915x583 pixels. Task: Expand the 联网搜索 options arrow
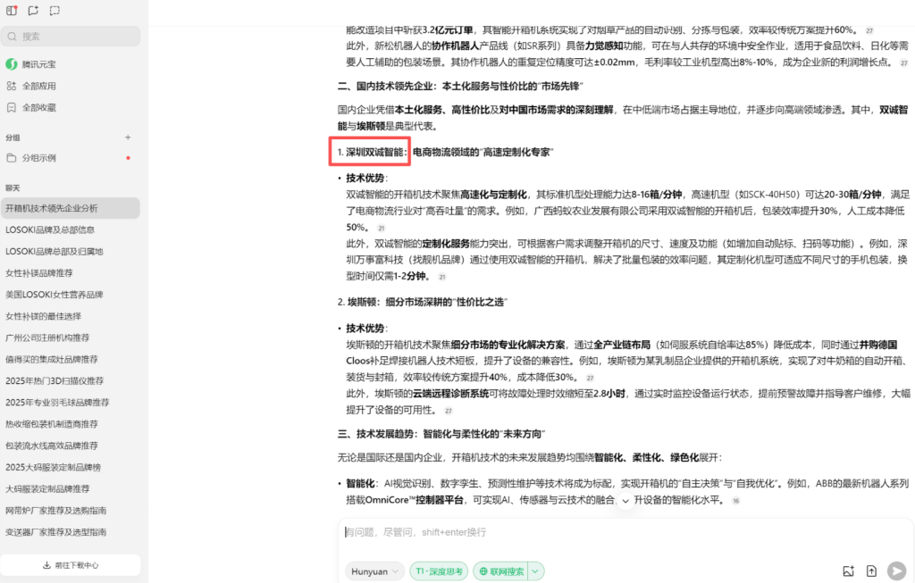click(536, 571)
